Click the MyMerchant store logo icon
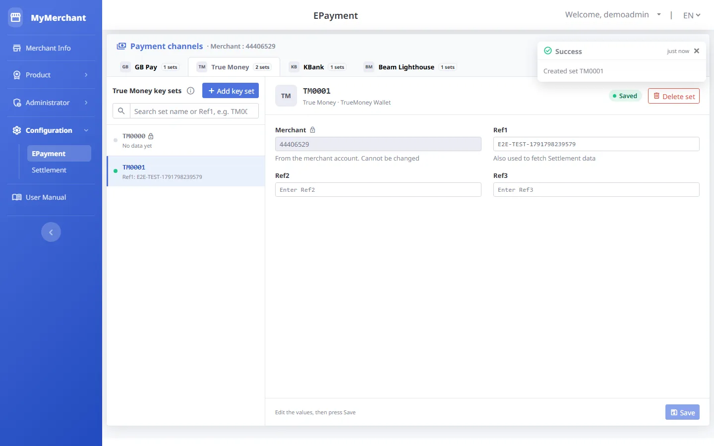Viewport: 714px width, 446px height. [x=15, y=17]
